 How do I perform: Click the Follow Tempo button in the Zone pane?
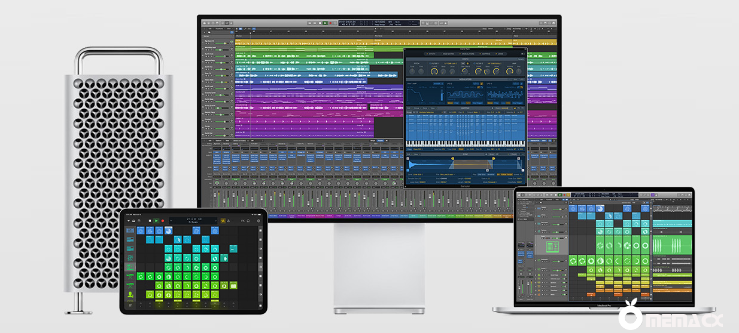click(x=507, y=174)
